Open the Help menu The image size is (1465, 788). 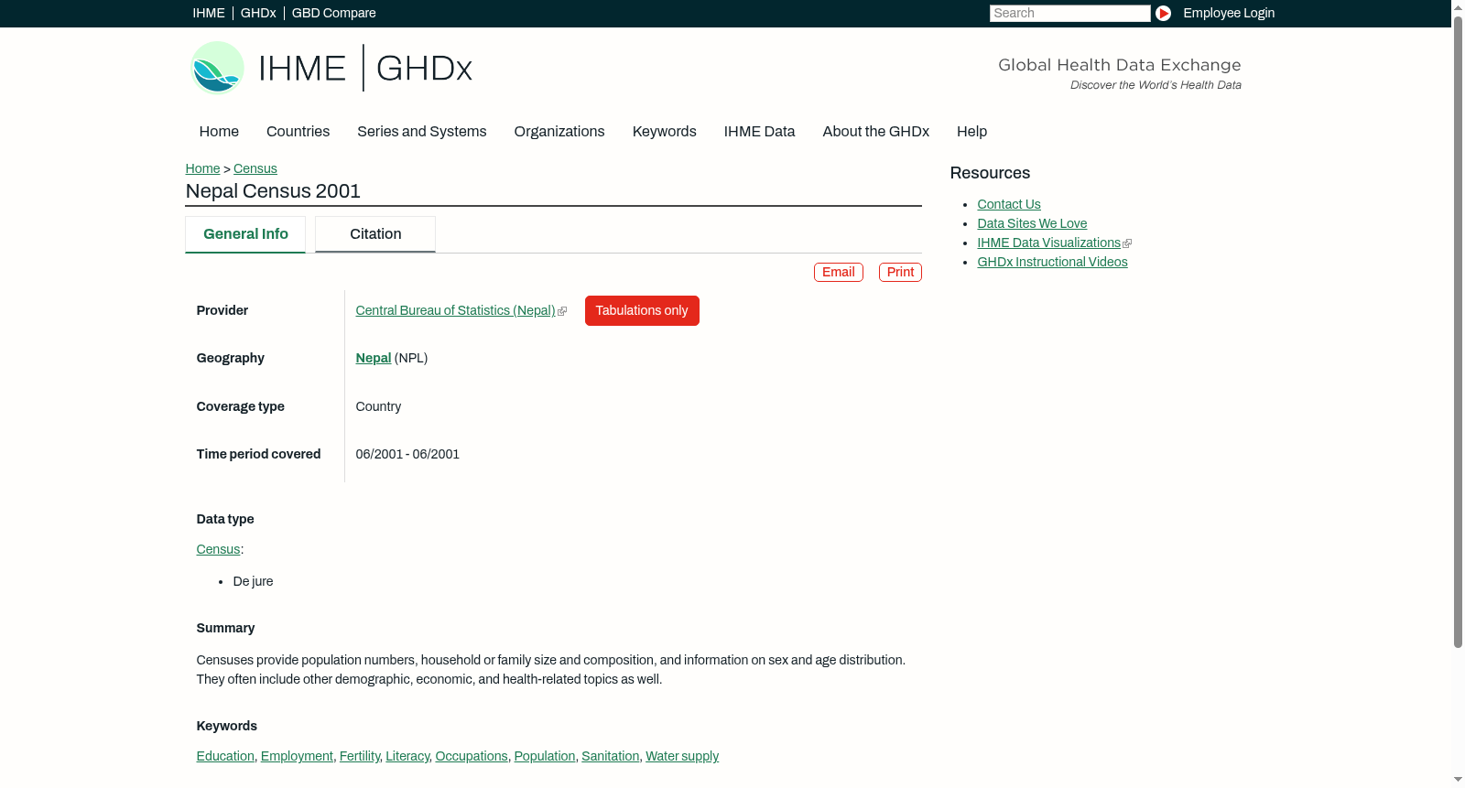pos(971,131)
